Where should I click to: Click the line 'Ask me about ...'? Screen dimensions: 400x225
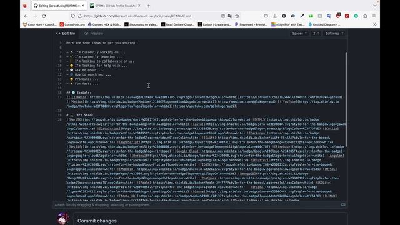click(85, 70)
